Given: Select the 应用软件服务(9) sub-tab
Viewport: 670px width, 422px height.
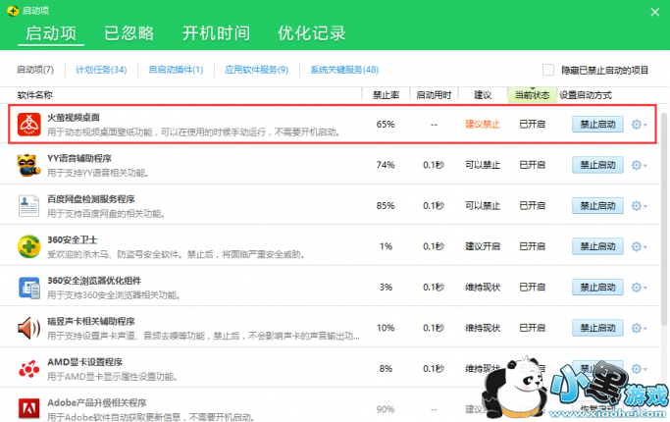Looking at the screenshot, I should click(256, 70).
